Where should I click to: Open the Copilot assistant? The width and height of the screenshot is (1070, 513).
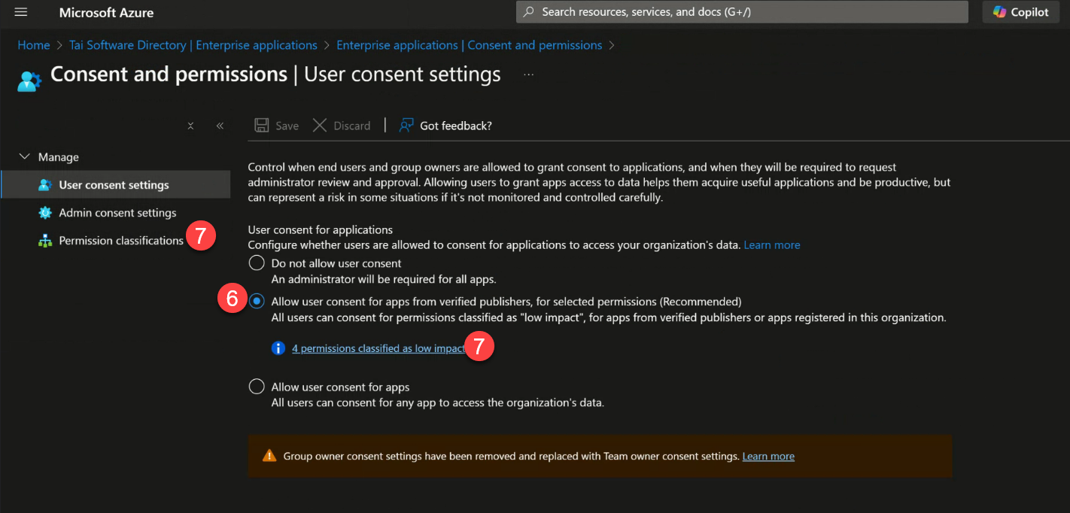(x=1020, y=12)
